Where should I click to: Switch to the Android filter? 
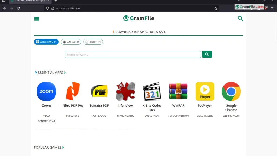point(71,42)
